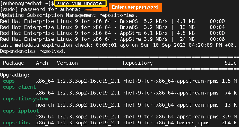
Task: Click the '3.2 MB/s' download speed
Action: click(156, 27)
